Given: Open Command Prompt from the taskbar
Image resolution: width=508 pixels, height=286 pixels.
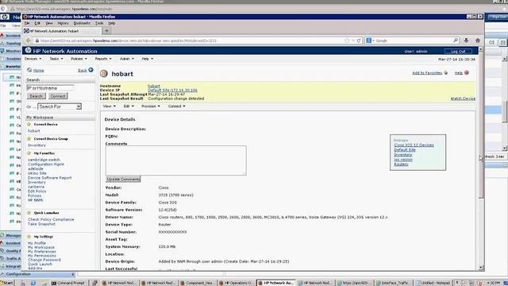Looking at the screenshot, I should tap(68, 283).
